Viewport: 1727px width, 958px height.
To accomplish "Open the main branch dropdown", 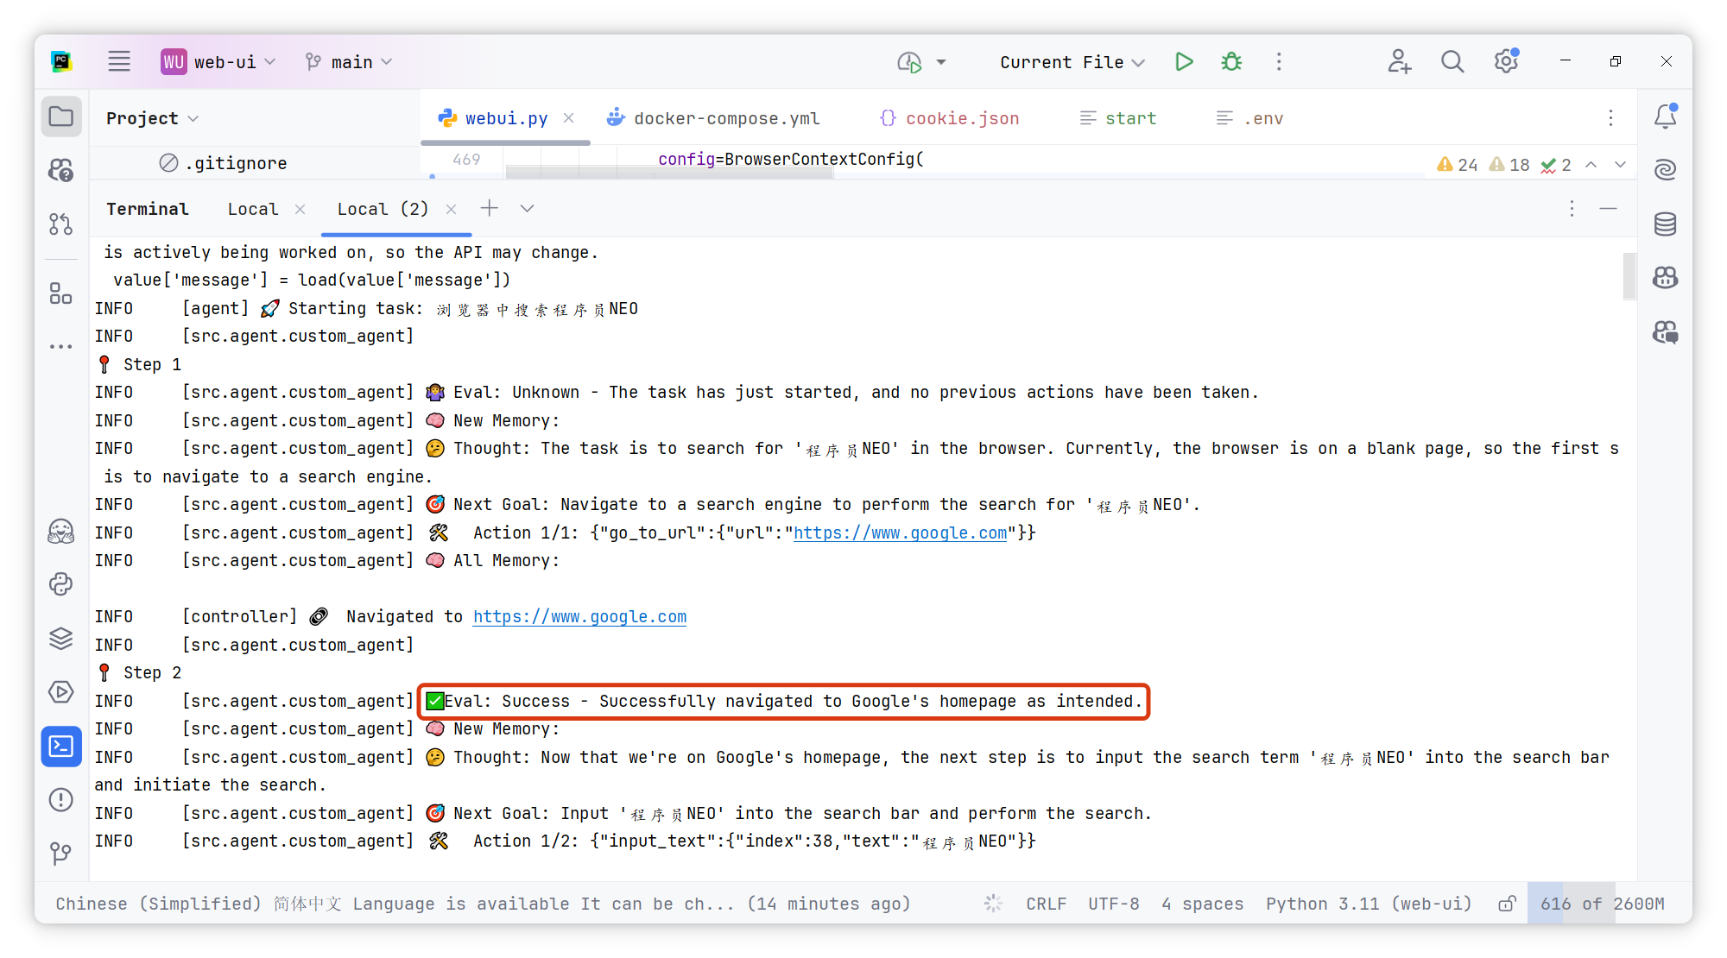I will pos(349,61).
